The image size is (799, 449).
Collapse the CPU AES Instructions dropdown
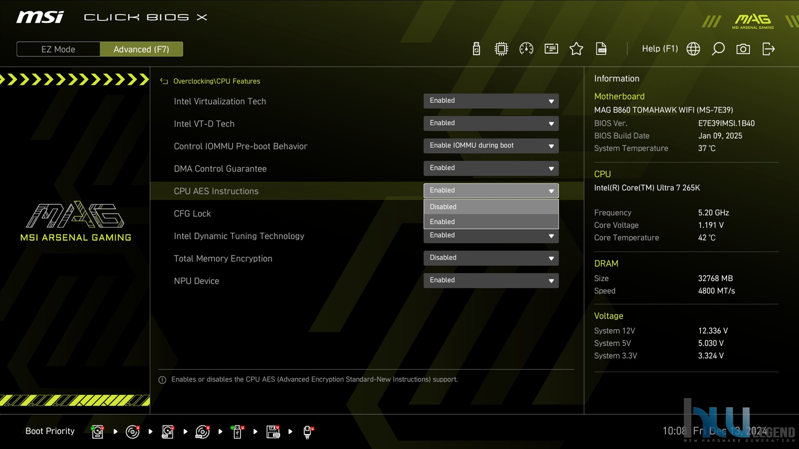[x=491, y=191]
